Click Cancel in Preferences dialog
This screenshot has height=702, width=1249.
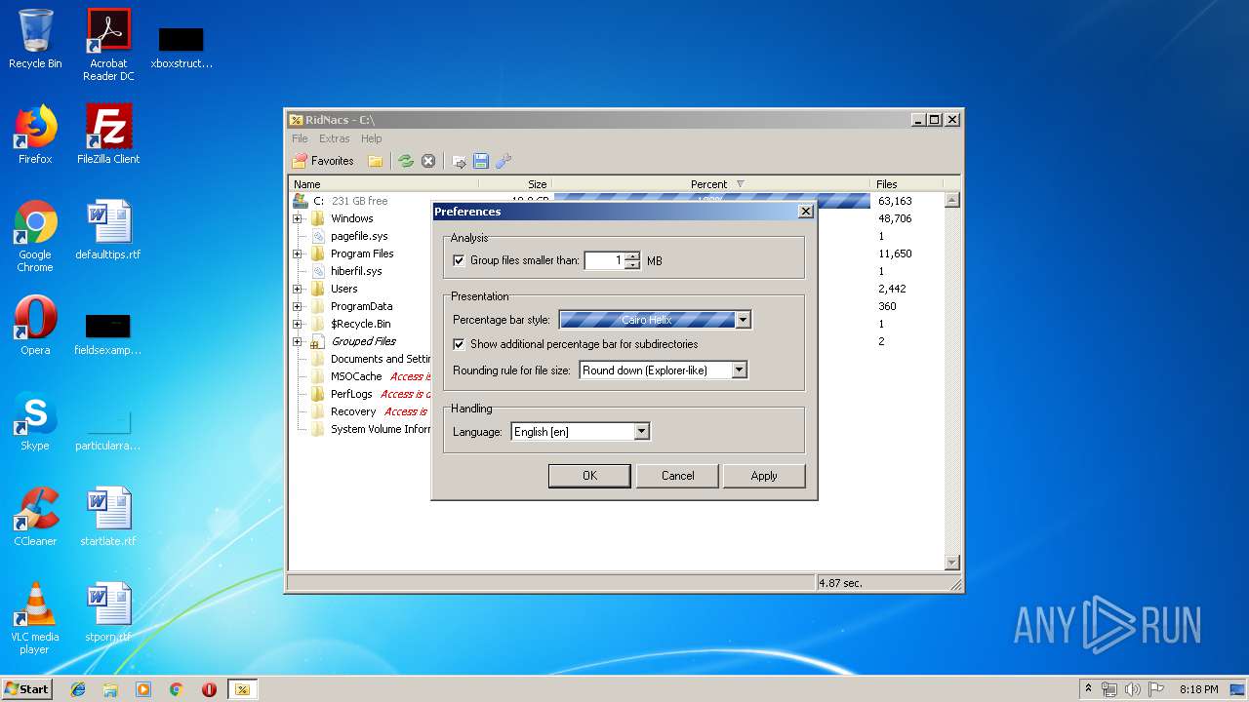(677, 476)
